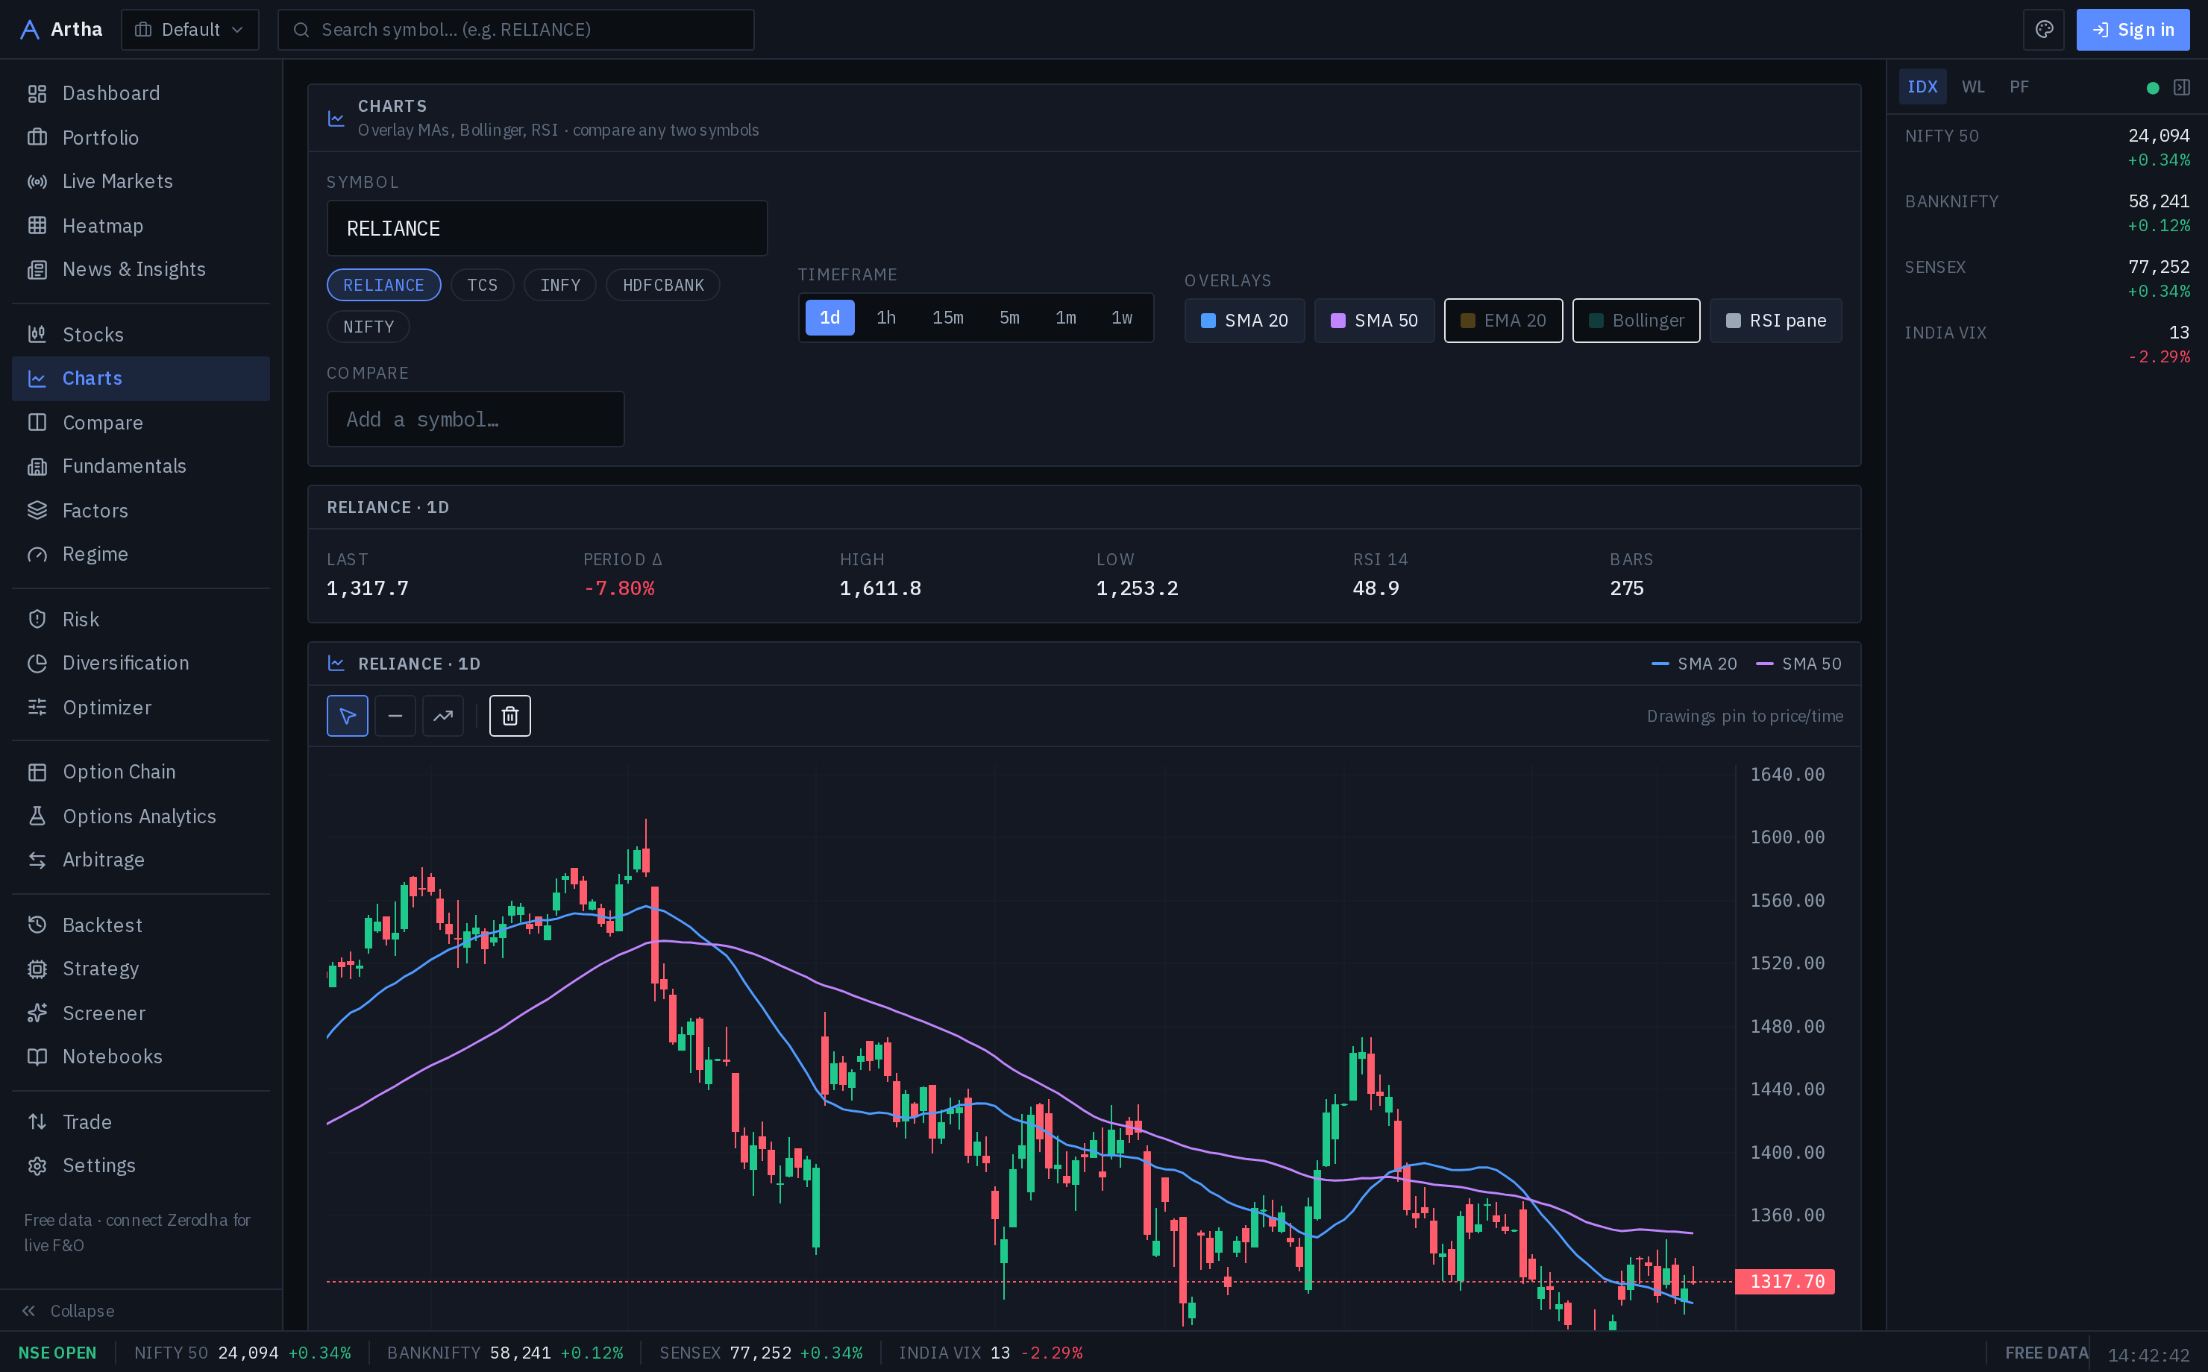Viewport: 2208px width, 1372px height.
Task: Click the Compare add a symbol field
Action: [x=476, y=419]
